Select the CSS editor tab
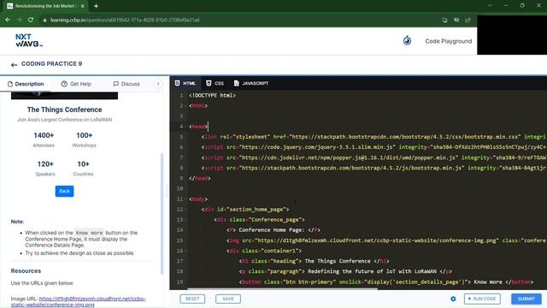Screen dimensions: 547x308 tap(215, 83)
